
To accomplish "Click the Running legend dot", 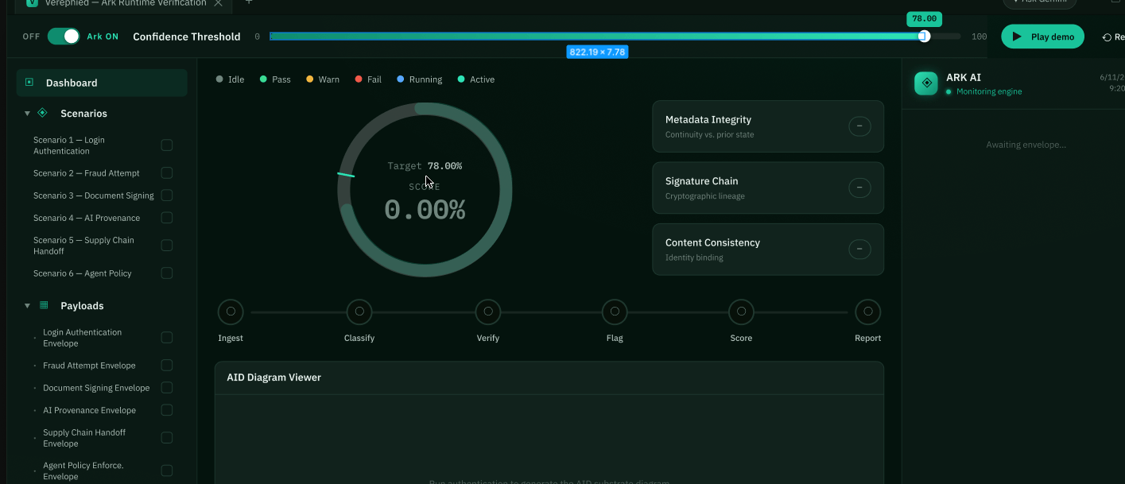I will tap(401, 79).
